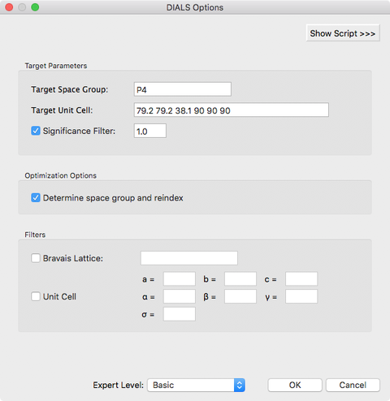Click the γ = input field
390x401 pixels.
click(x=301, y=296)
